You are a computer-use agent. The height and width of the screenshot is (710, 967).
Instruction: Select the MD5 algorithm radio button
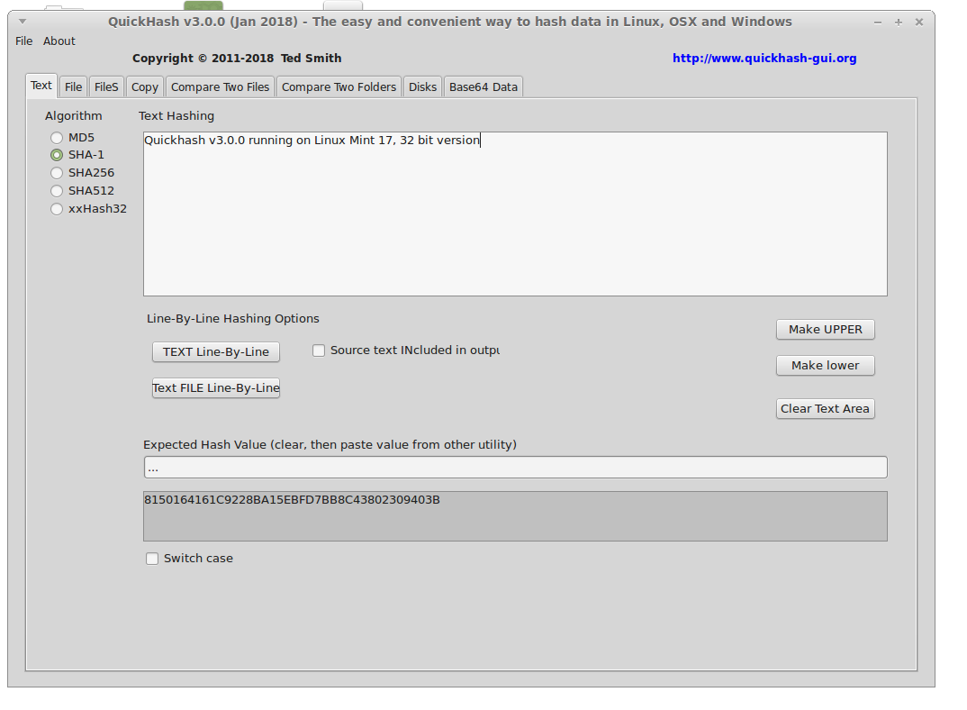[57, 138]
